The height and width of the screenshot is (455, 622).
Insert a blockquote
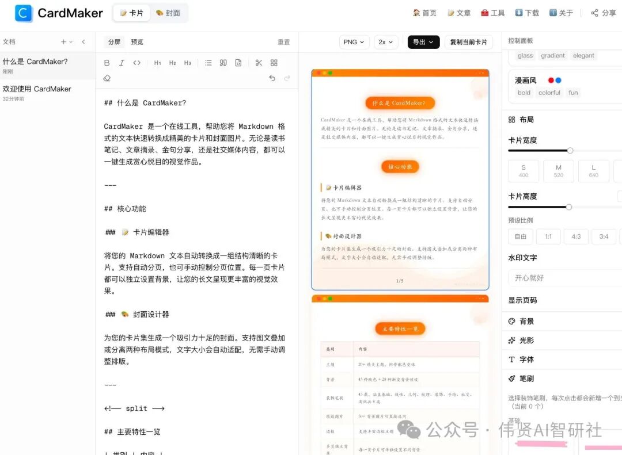click(x=223, y=63)
